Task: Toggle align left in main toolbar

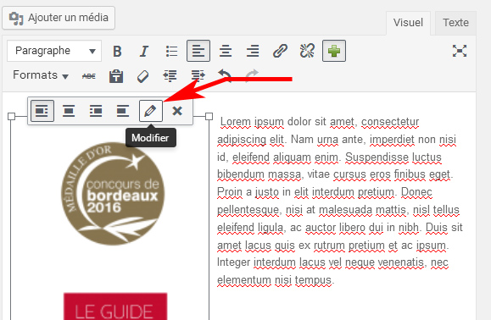Action: point(198,51)
